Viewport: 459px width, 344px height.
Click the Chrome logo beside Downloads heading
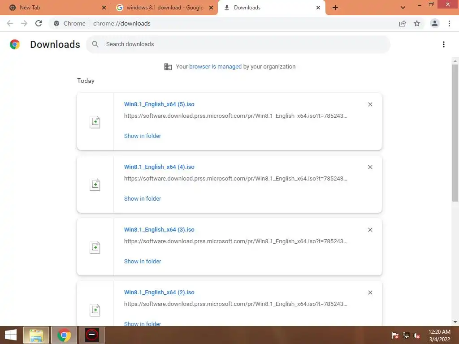click(x=15, y=44)
